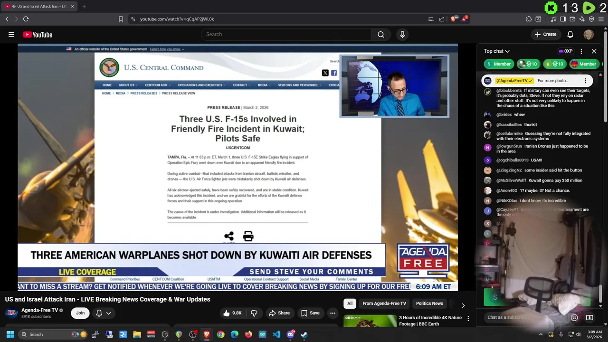Click the Agenda-Free TV channel avatar
This screenshot has width=608, height=342.
(11, 313)
